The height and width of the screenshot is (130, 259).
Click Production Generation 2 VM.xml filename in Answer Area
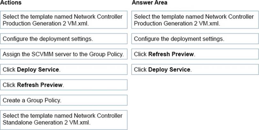pos(177,23)
